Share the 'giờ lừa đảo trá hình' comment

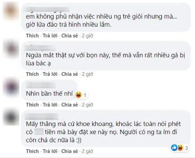[x=69, y=36]
